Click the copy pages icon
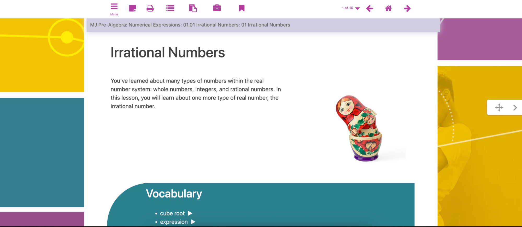522x227 pixels. (193, 8)
